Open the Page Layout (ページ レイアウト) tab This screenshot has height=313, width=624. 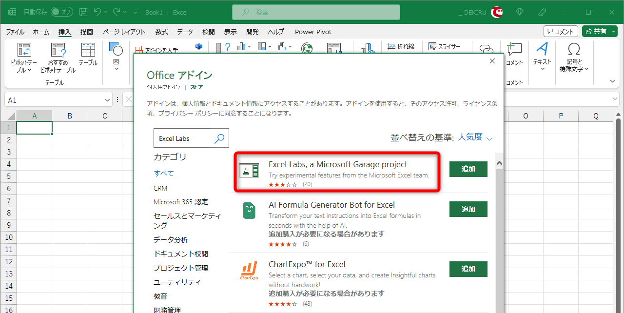[x=124, y=32]
